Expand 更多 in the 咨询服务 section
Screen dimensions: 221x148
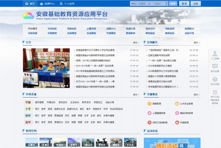pyautogui.click(x=197, y=43)
